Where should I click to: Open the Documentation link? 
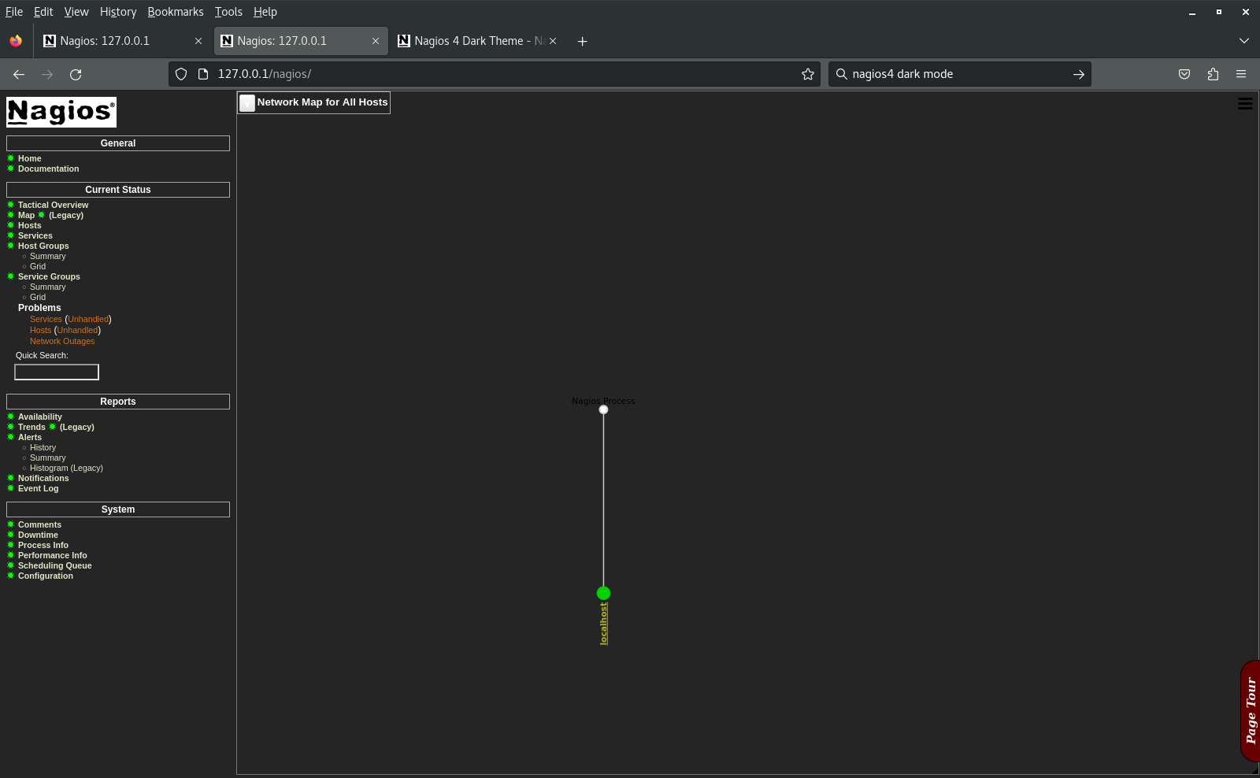(49, 169)
